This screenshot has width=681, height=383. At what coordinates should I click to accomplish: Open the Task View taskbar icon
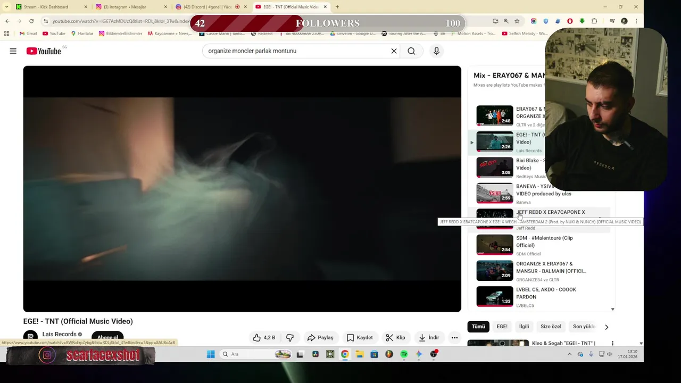(x=300, y=354)
